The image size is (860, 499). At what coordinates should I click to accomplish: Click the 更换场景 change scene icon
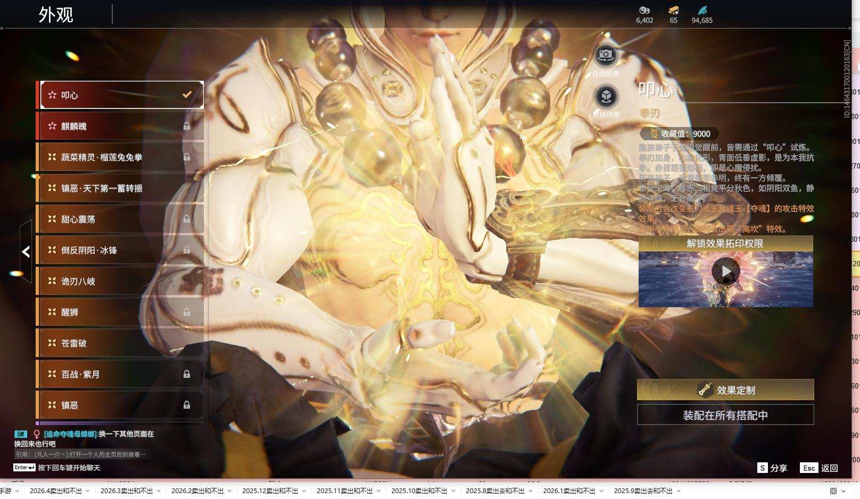click(606, 97)
